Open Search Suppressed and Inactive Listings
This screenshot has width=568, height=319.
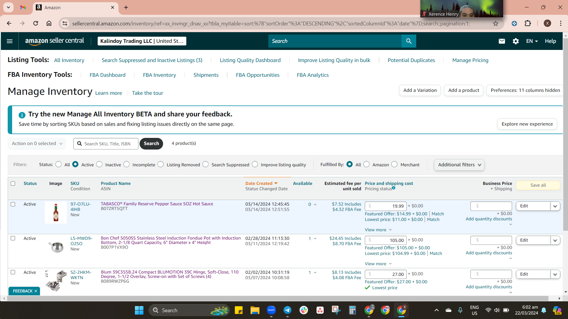[152, 60]
